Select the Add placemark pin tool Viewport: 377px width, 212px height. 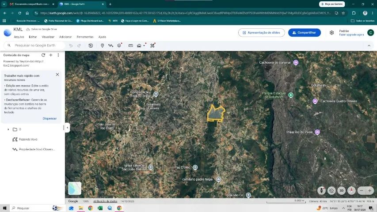102,45
